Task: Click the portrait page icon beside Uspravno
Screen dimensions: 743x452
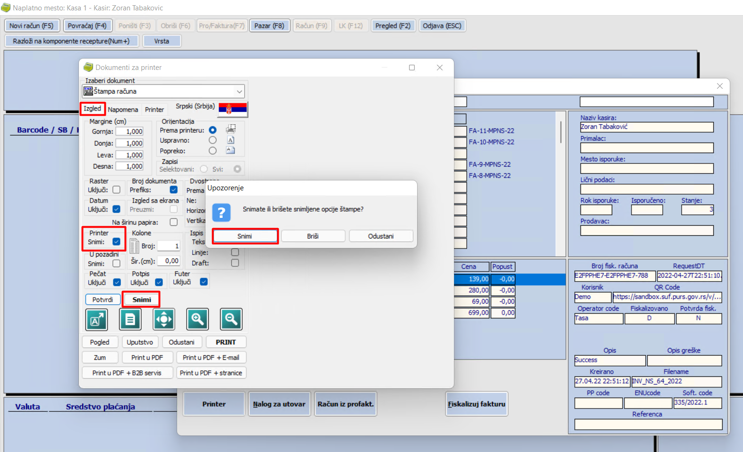Action: [231, 140]
